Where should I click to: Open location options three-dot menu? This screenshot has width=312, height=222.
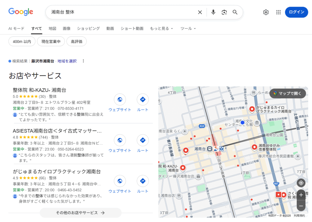pyautogui.click(x=83, y=61)
